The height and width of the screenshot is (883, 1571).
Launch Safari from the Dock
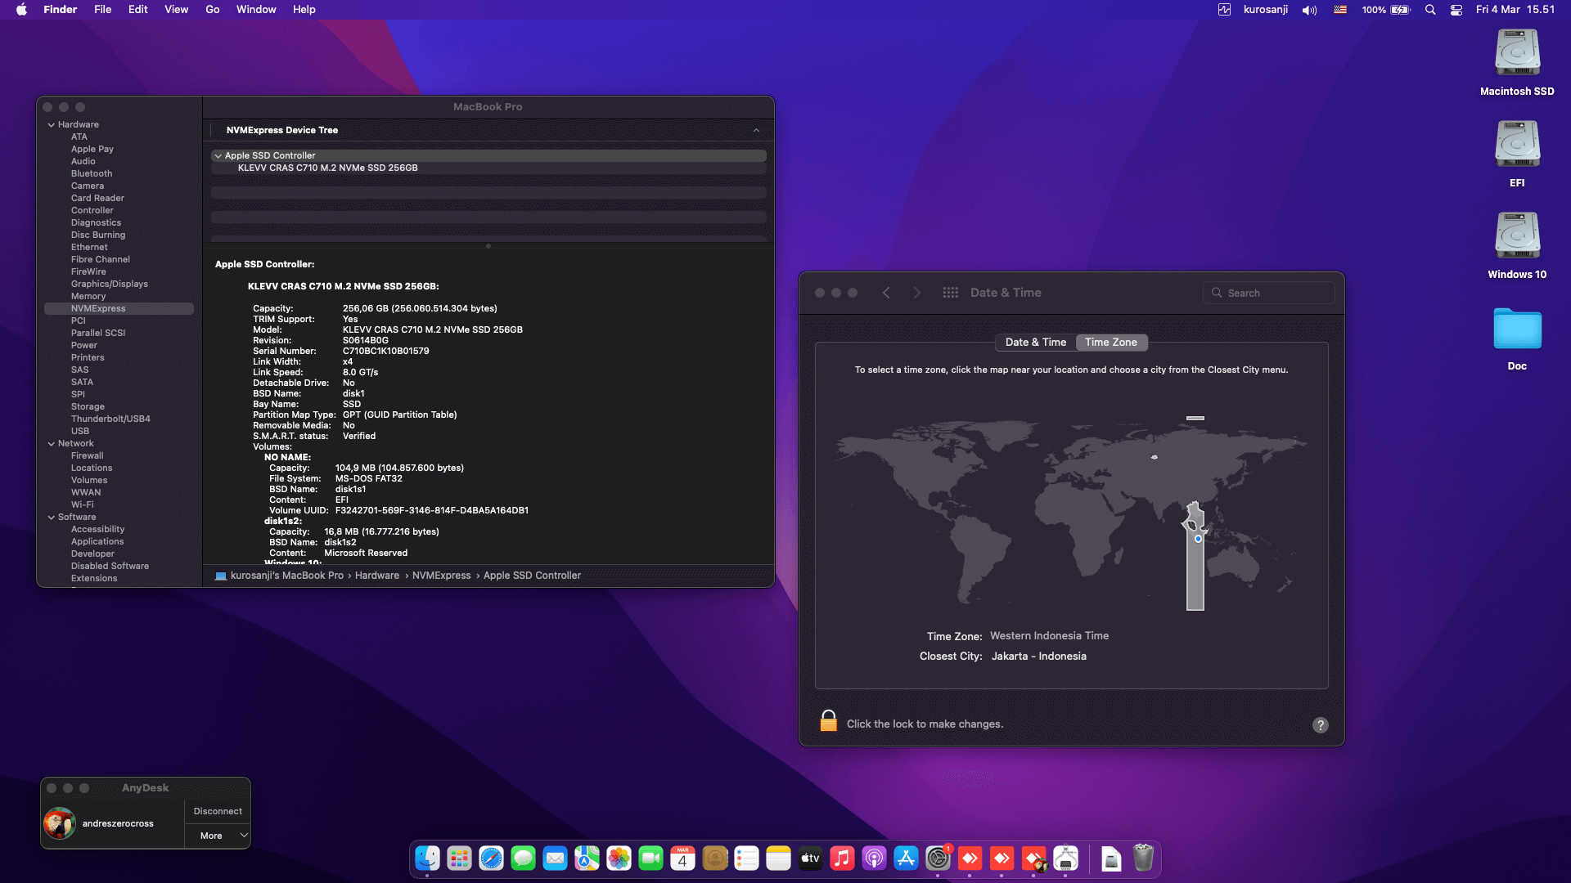click(x=489, y=858)
